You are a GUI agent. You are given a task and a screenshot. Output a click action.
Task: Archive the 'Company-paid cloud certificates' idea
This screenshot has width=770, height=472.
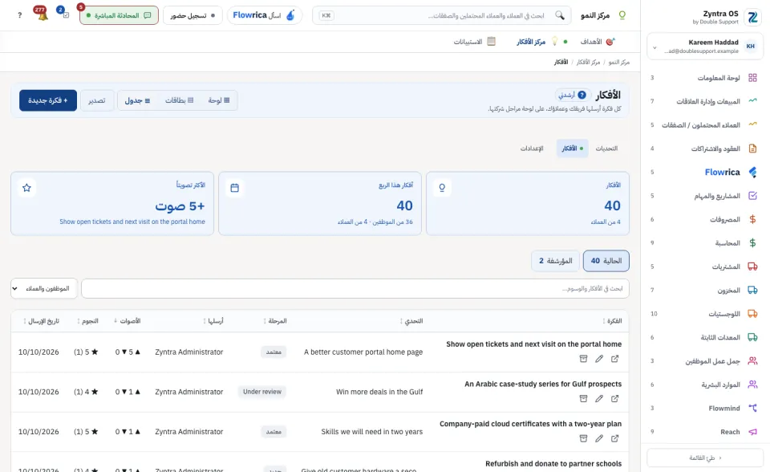coord(583,438)
